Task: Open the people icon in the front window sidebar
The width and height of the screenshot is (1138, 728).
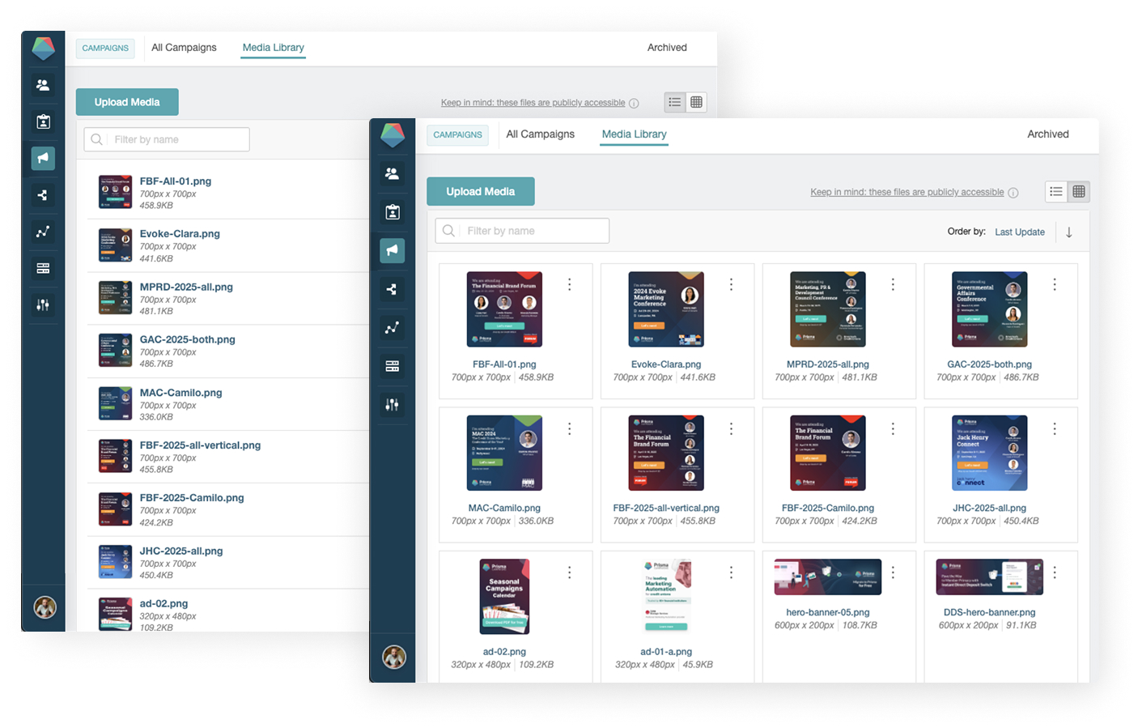Action: tap(392, 173)
